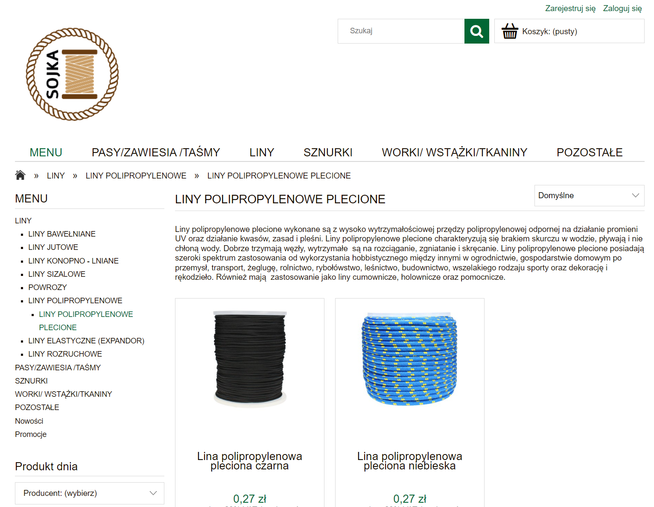
Task: Select LINY BAWEŁNIANE in the sidebar
Action: pos(62,234)
